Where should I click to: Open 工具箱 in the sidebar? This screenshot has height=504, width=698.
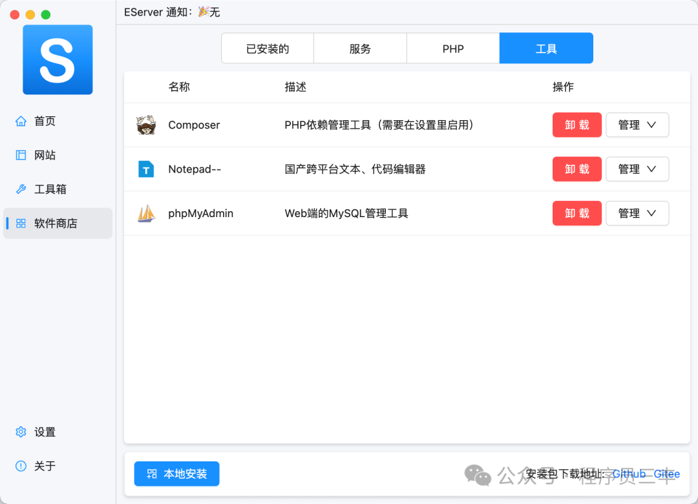point(58,189)
